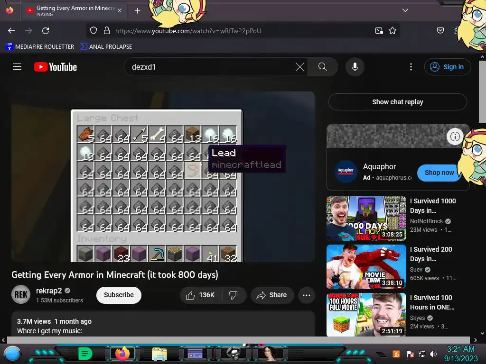Click the Suev channel name
The height and width of the screenshot is (364, 486).
click(416, 269)
